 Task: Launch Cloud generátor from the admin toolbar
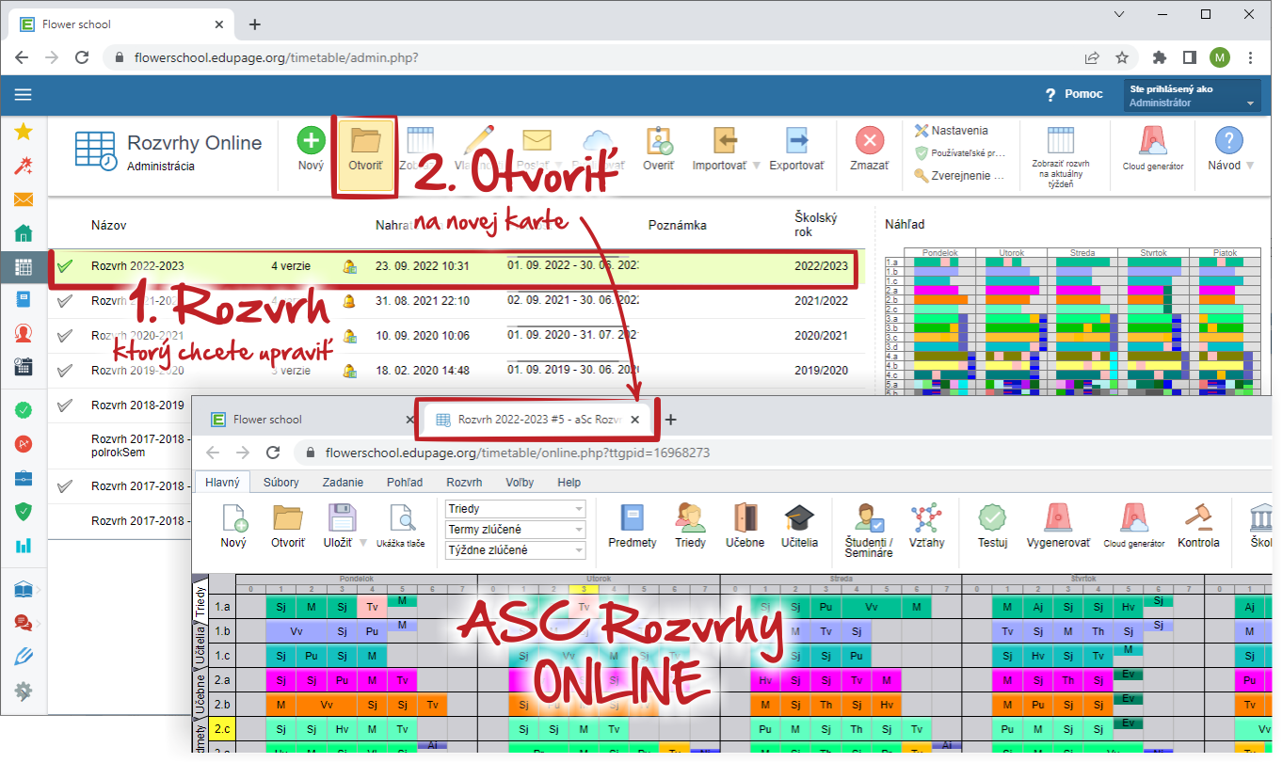point(1152,151)
